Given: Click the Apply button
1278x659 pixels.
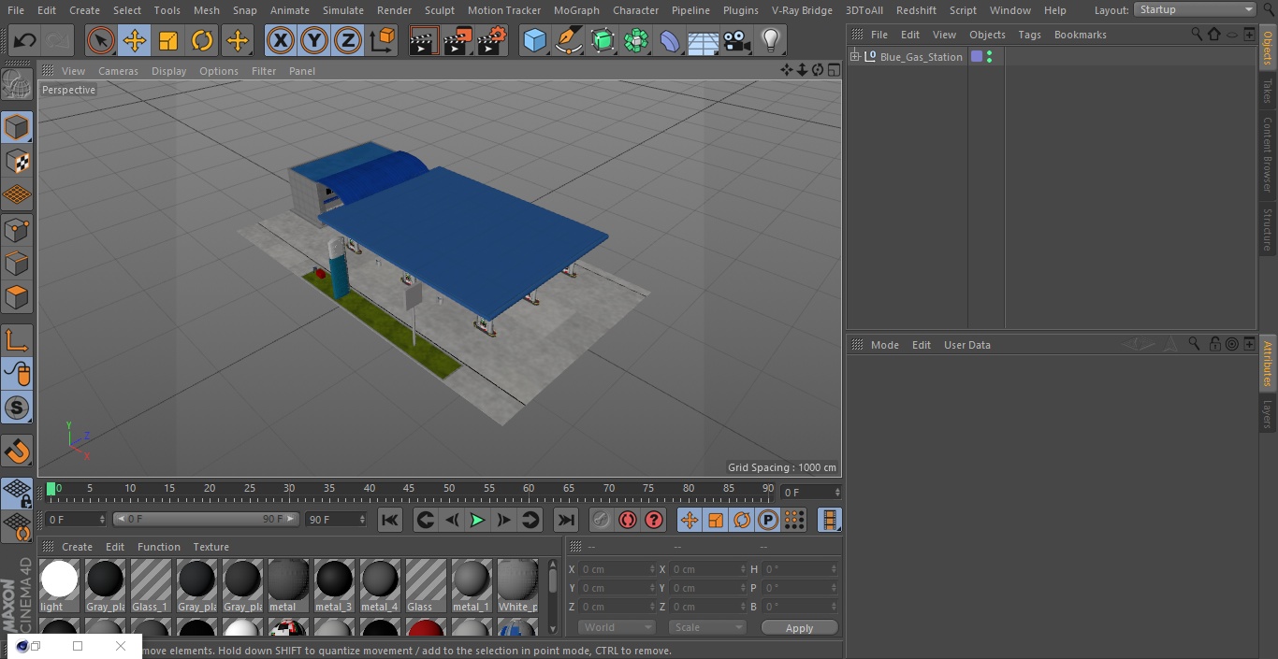Looking at the screenshot, I should coord(799,628).
